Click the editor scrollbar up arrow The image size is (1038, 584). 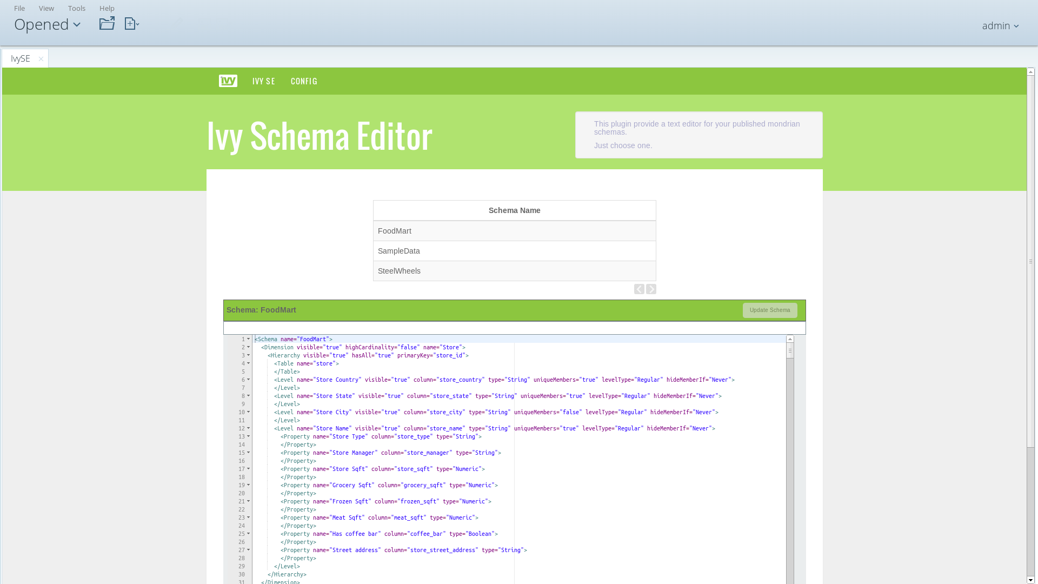point(790,339)
